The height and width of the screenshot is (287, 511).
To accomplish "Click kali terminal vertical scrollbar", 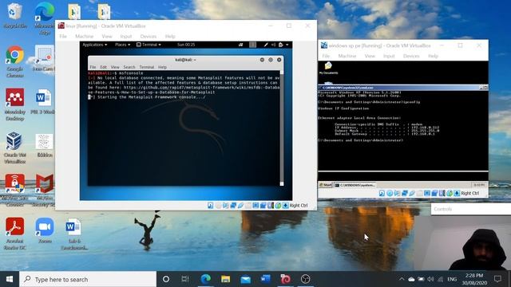I will click(x=282, y=128).
